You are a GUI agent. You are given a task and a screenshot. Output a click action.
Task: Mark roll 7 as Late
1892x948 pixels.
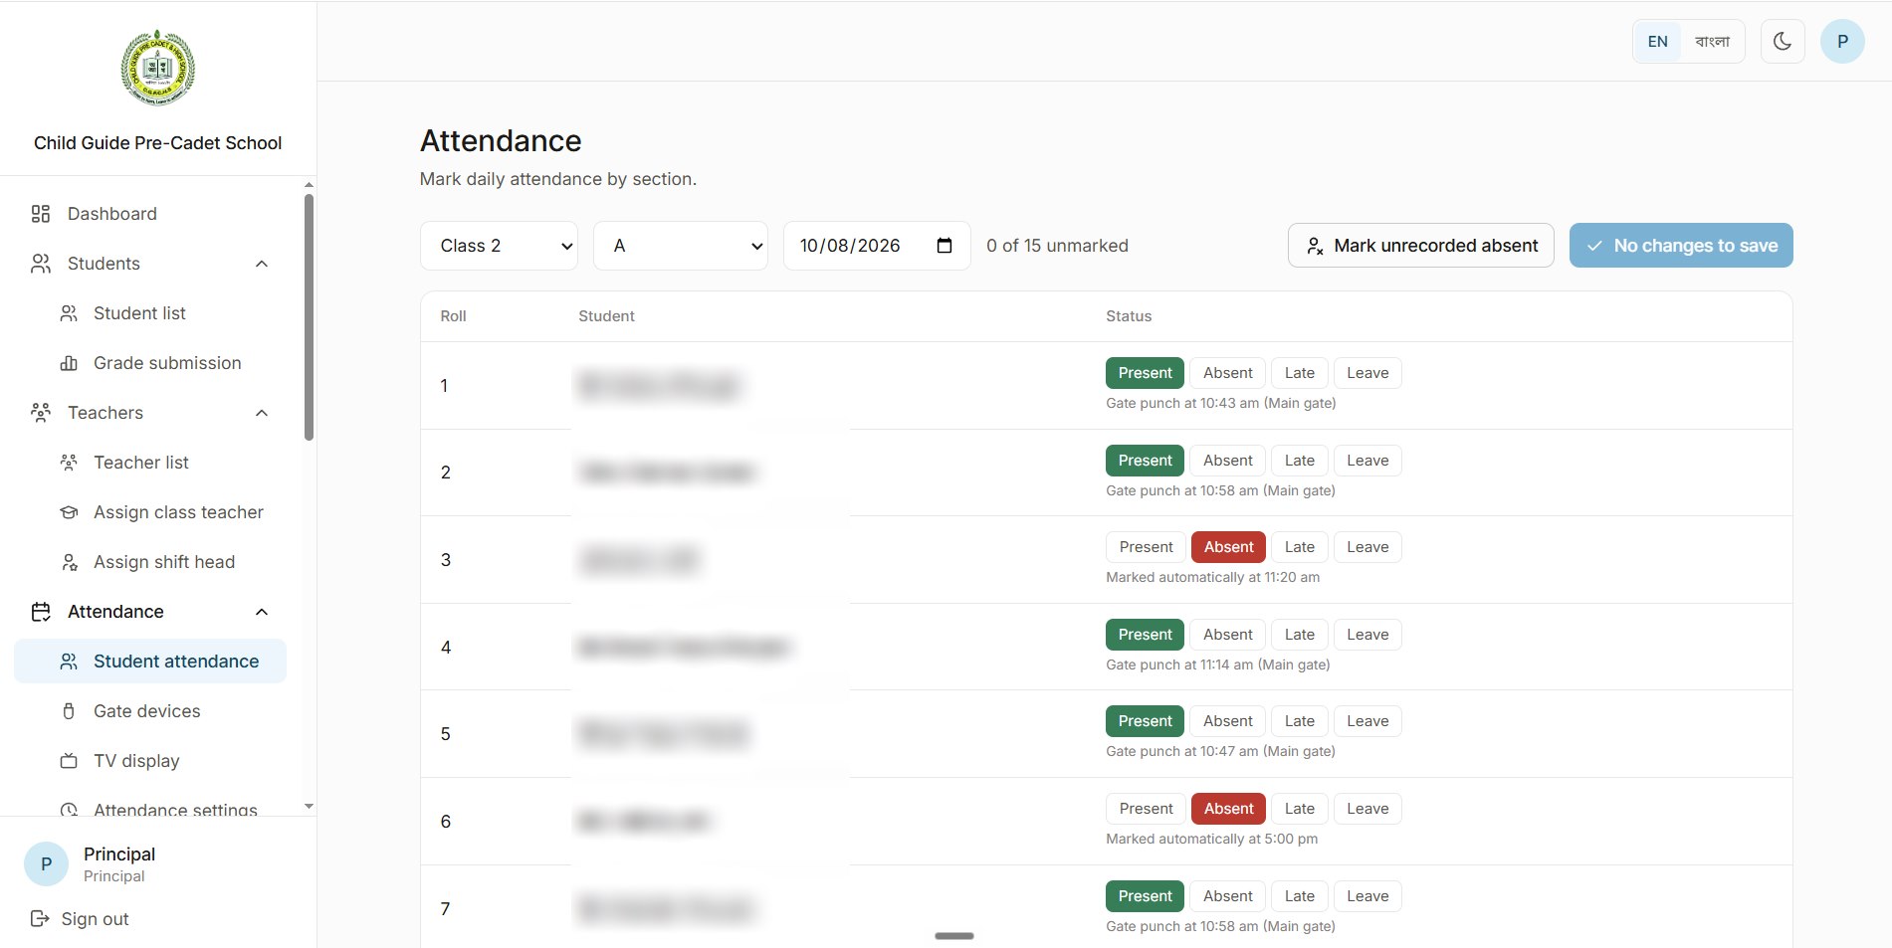1299,896
